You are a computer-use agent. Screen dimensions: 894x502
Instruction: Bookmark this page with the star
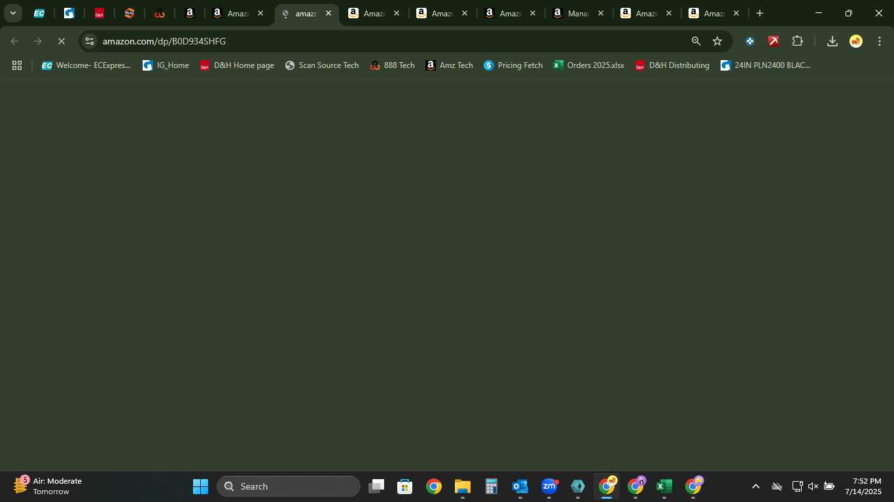[717, 41]
